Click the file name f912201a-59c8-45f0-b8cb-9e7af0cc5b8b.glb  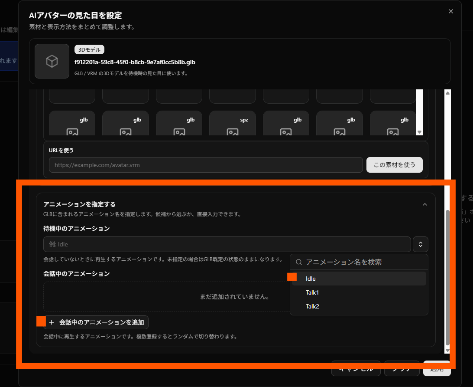[135, 62]
